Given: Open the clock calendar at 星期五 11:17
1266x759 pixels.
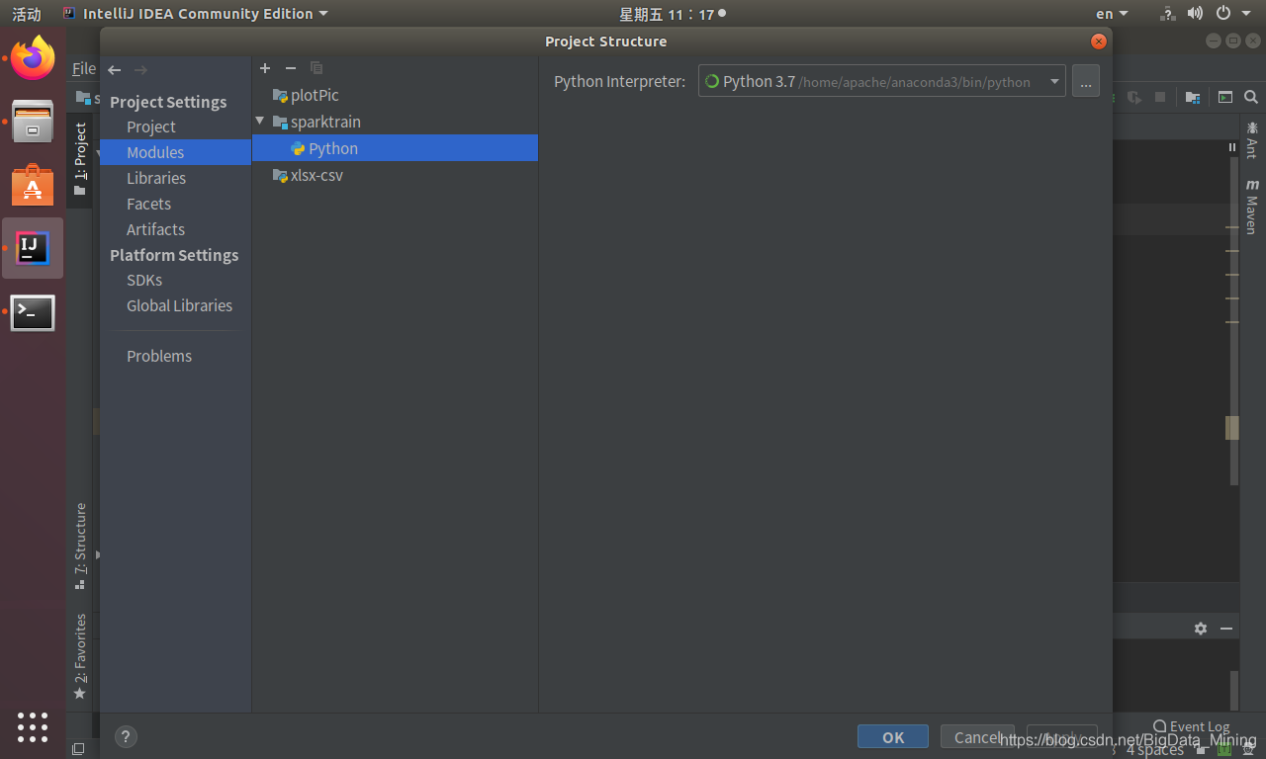Looking at the screenshot, I should point(673,14).
